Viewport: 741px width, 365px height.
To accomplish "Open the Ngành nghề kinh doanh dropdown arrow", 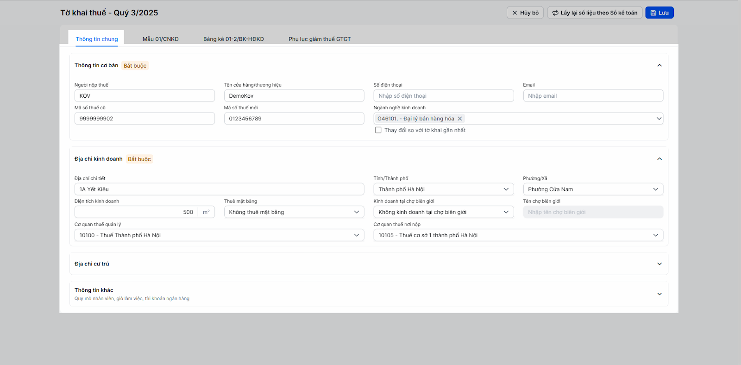I will click(659, 119).
